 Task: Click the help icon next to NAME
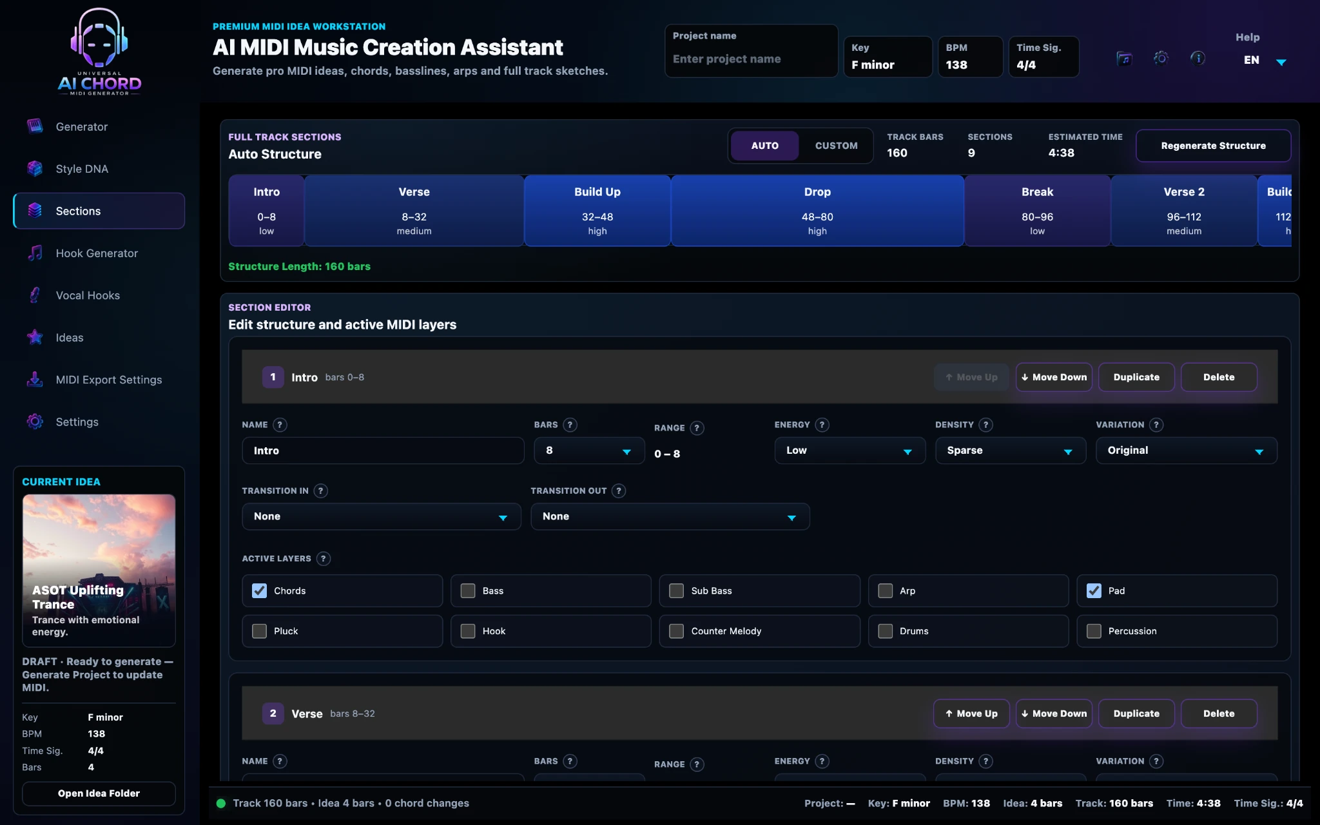[x=280, y=425]
